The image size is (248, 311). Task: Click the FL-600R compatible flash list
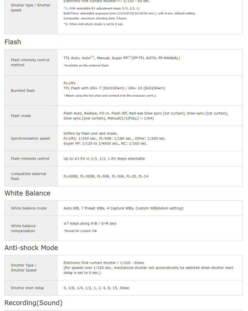[106, 176]
